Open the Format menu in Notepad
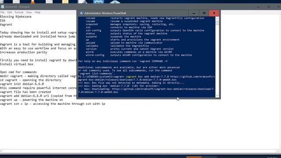The width and height of the screenshot is (281, 158). tap(19, 12)
